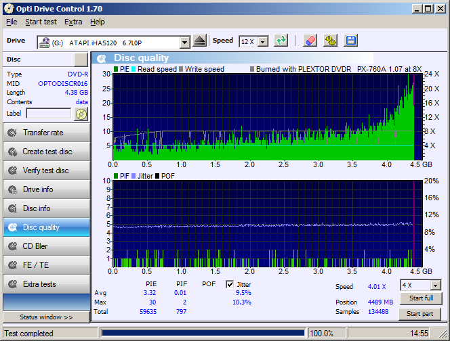This screenshot has width=450, height=341.
Task: Click the gray square button in the Disc header
Action: [81, 60]
